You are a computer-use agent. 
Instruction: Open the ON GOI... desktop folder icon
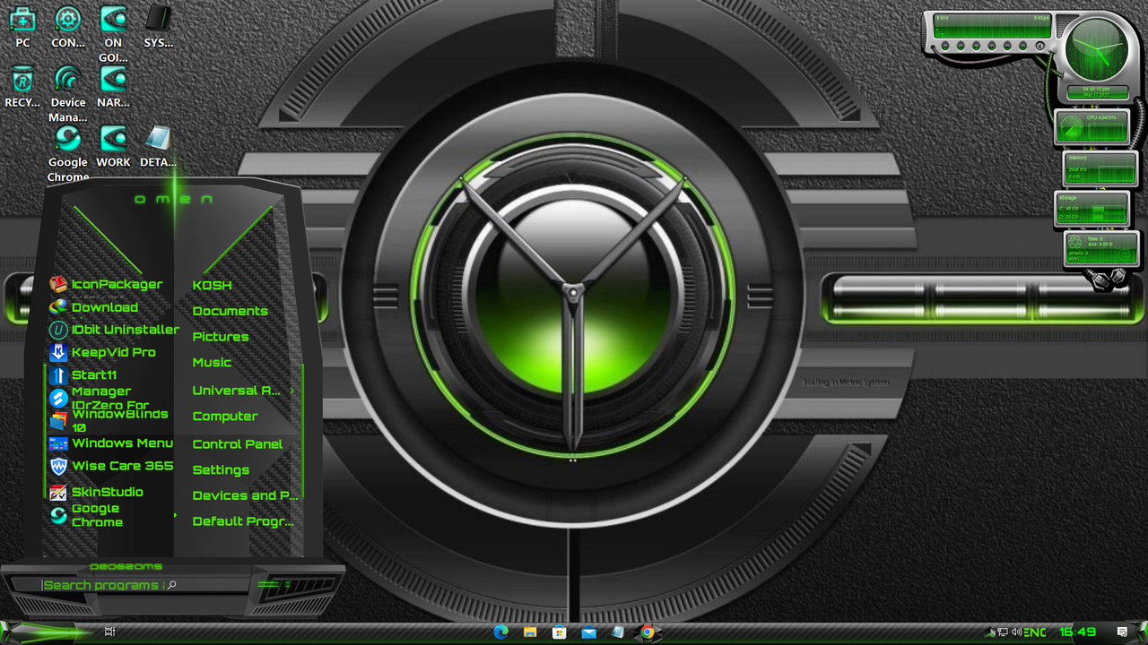(x=113, y=34)
